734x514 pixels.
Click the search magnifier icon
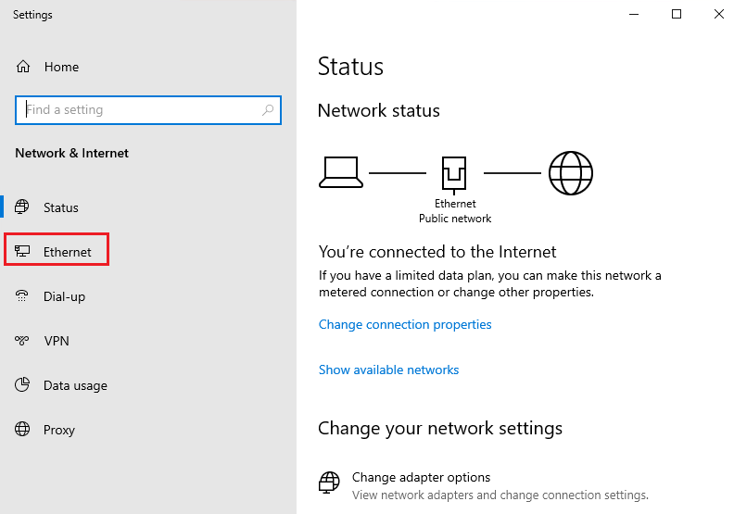click(268, 109)
